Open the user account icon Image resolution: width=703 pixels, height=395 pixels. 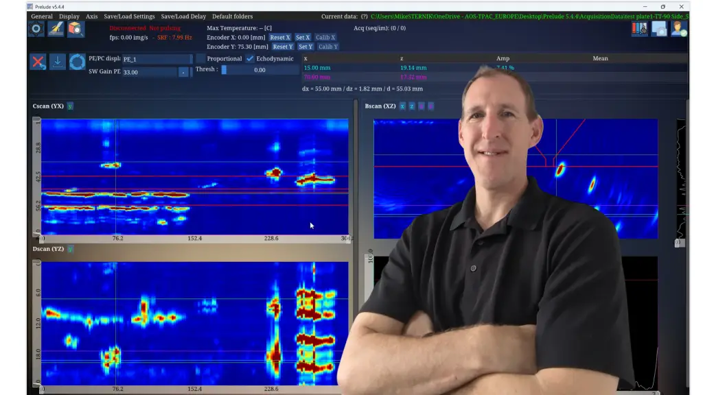click(678, 29)
